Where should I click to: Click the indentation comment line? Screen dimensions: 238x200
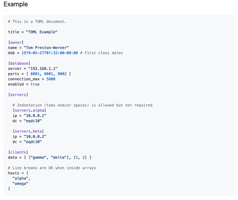point(82,105)
